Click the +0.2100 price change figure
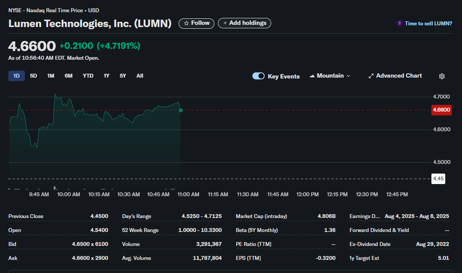Image resolution: width=462 pixels, height=273 pixels. point(76,46)
